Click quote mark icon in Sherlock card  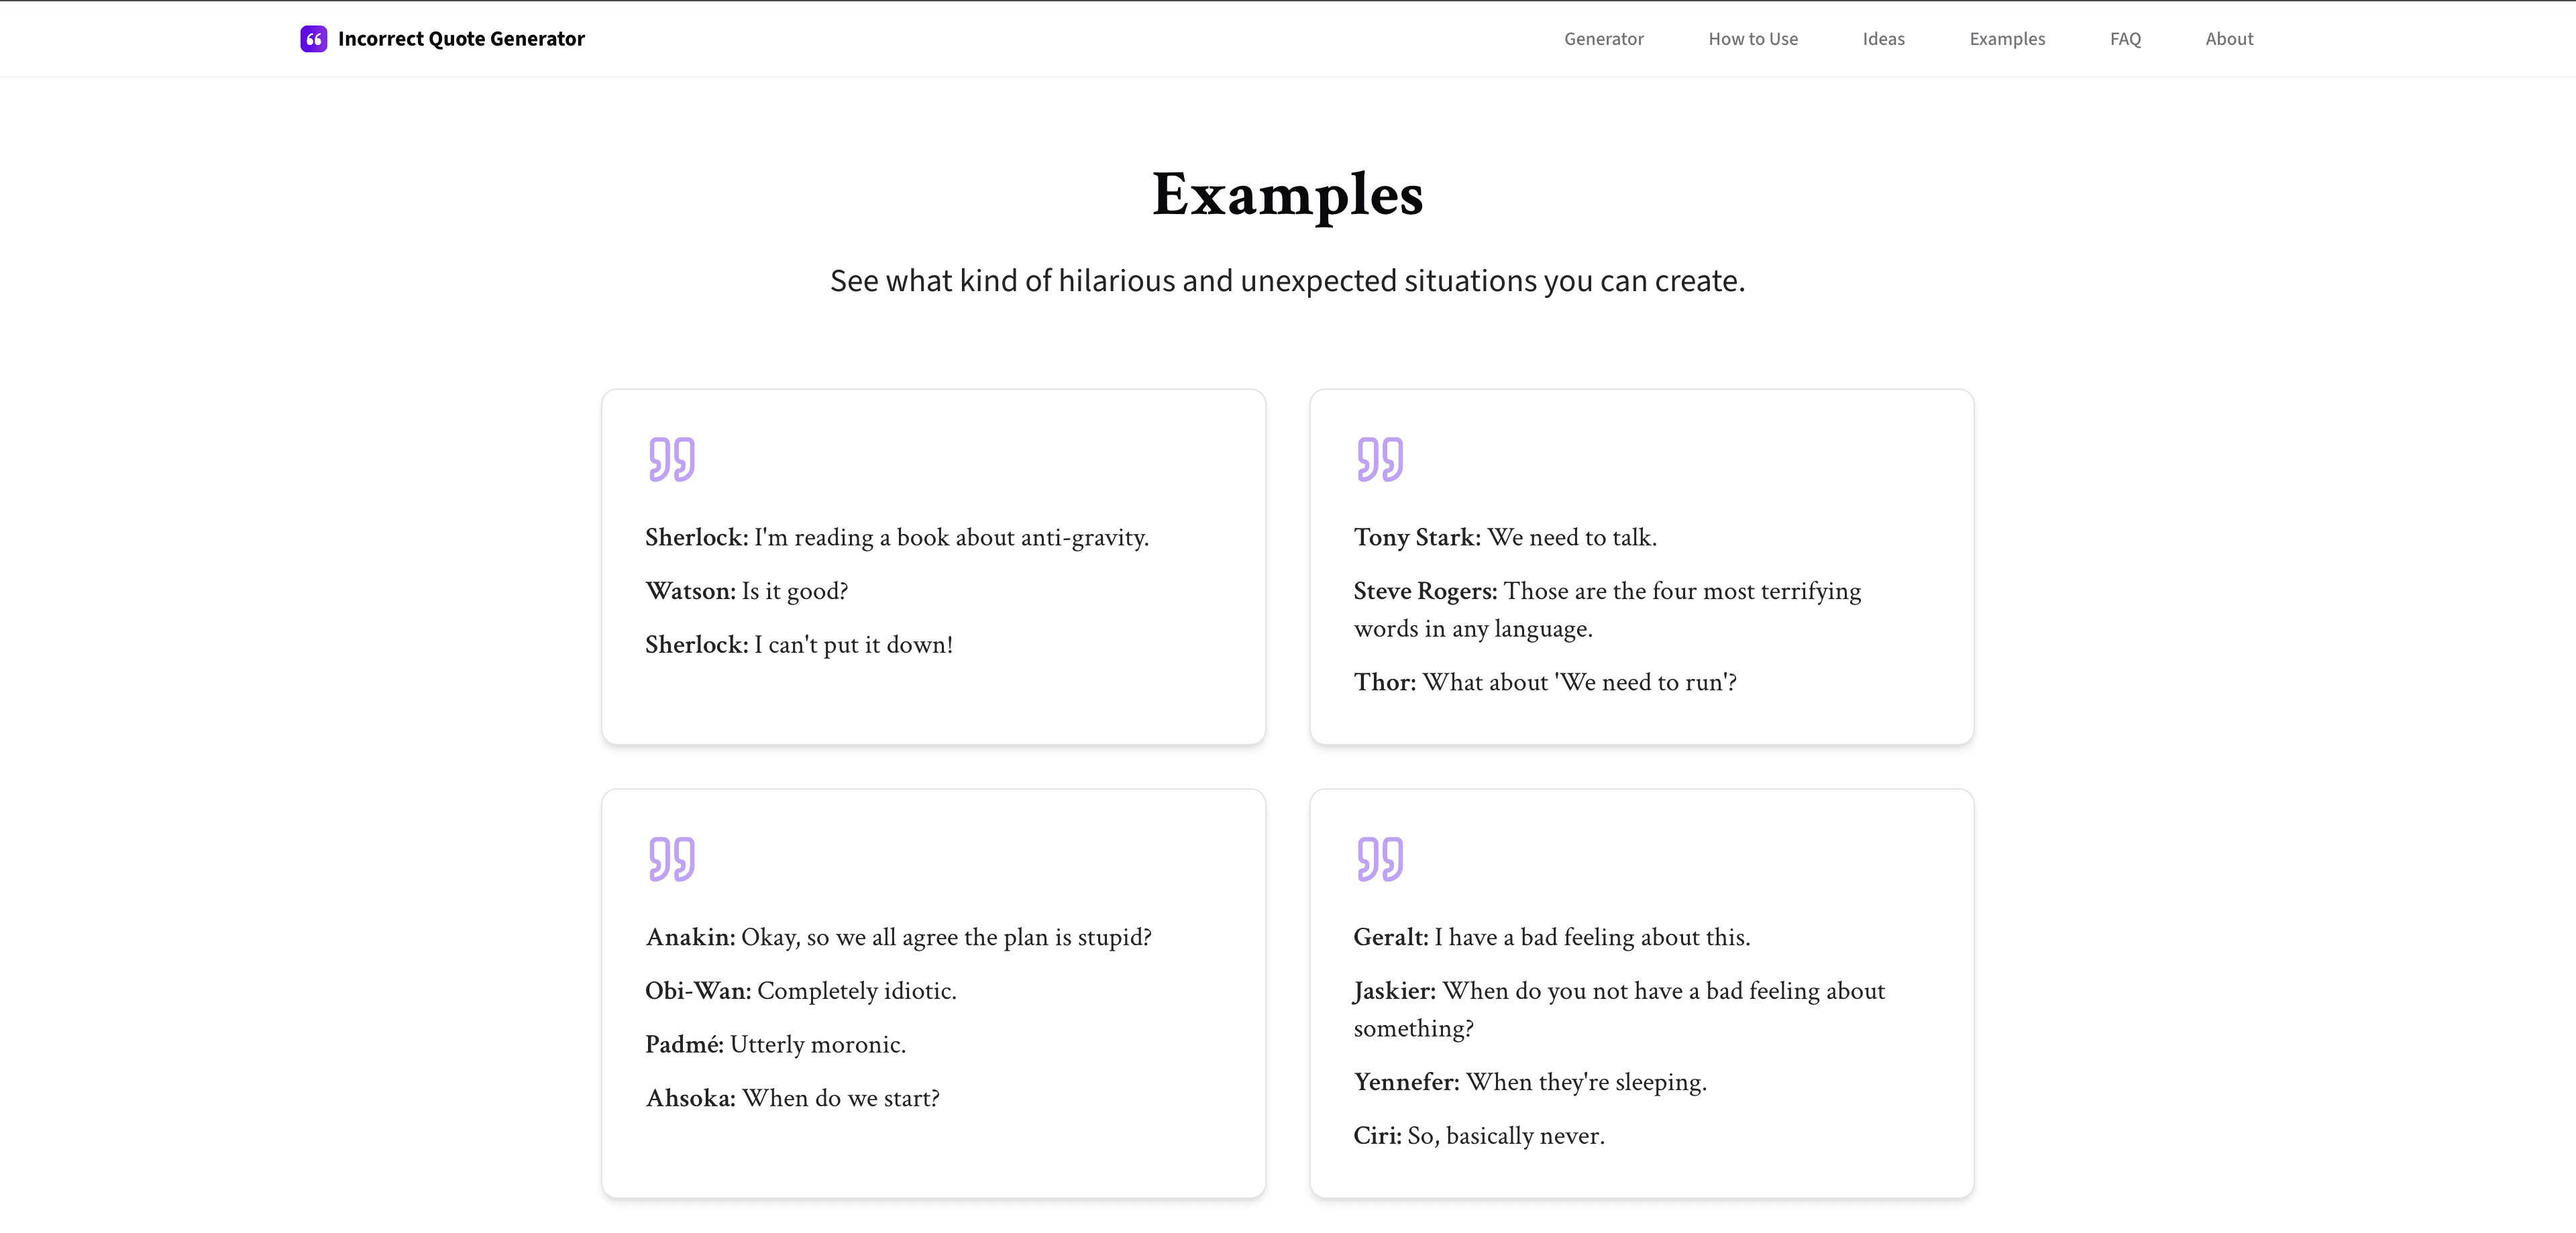pyautogui.click(x=671, y=459)
